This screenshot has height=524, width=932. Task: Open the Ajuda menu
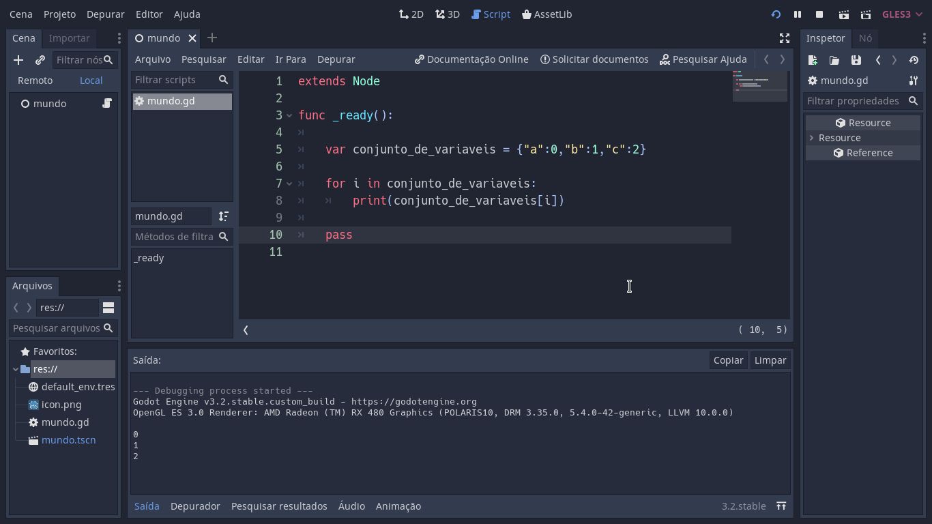(x=187, y=14)
